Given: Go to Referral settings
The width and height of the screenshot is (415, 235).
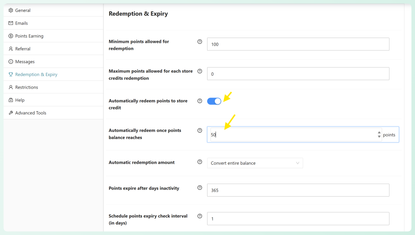Looking at the screenshot, I should click(x=53, y=49).
